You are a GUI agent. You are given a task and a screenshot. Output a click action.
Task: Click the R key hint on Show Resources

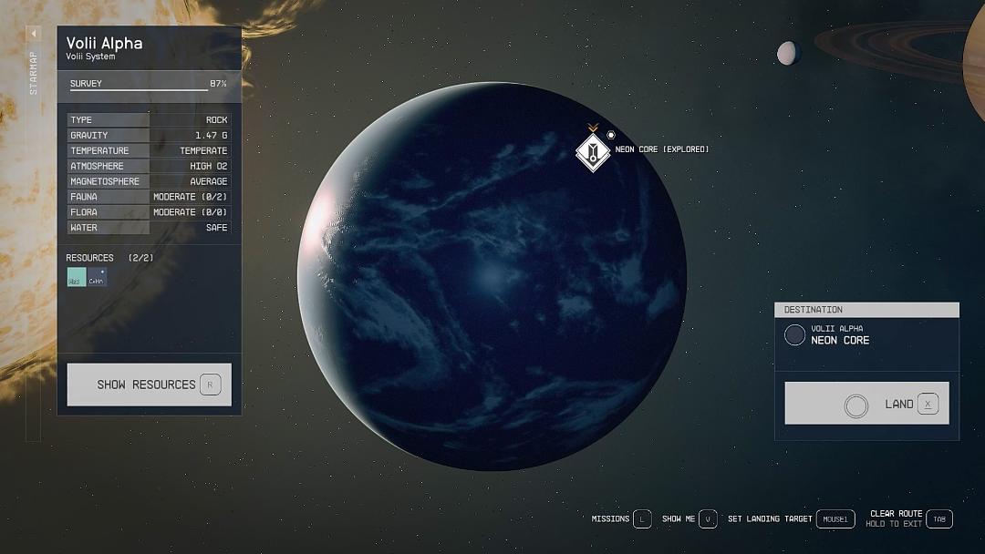tap(211, 385)
